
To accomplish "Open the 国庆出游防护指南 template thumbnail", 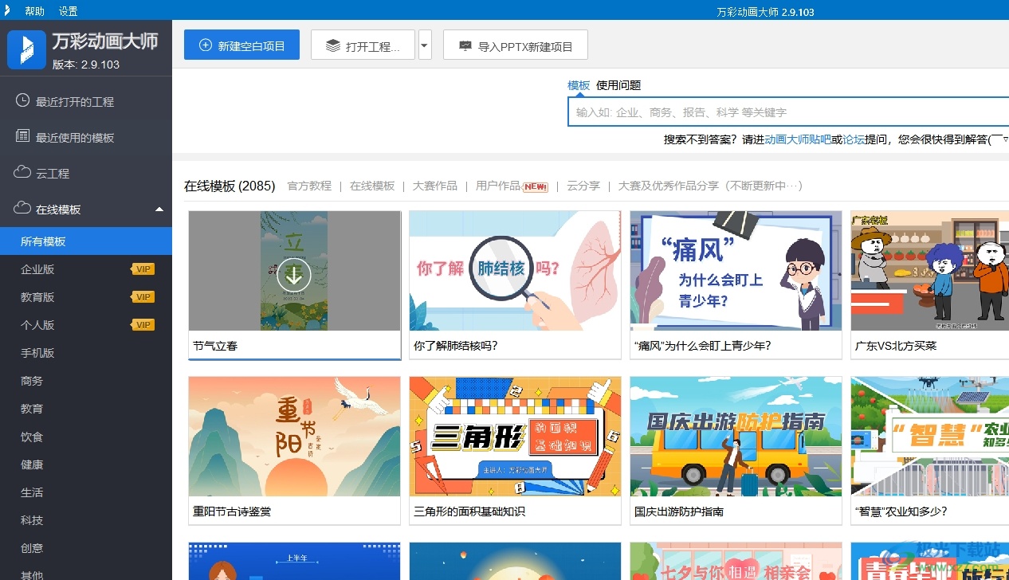I will pyautogui.click(x=736, y=437).
